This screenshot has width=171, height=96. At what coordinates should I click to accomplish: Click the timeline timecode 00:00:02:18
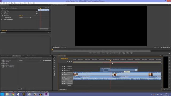pyautogui.click(x=65, y=59)
